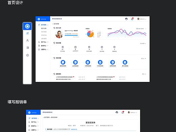Open the dropdown right of document counts section
Screen dimensions: 176x132
pyautogui.click(x=143, y=43)
